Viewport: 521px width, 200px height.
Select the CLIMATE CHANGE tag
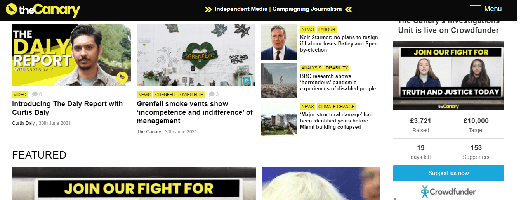(x=336, y=107)
